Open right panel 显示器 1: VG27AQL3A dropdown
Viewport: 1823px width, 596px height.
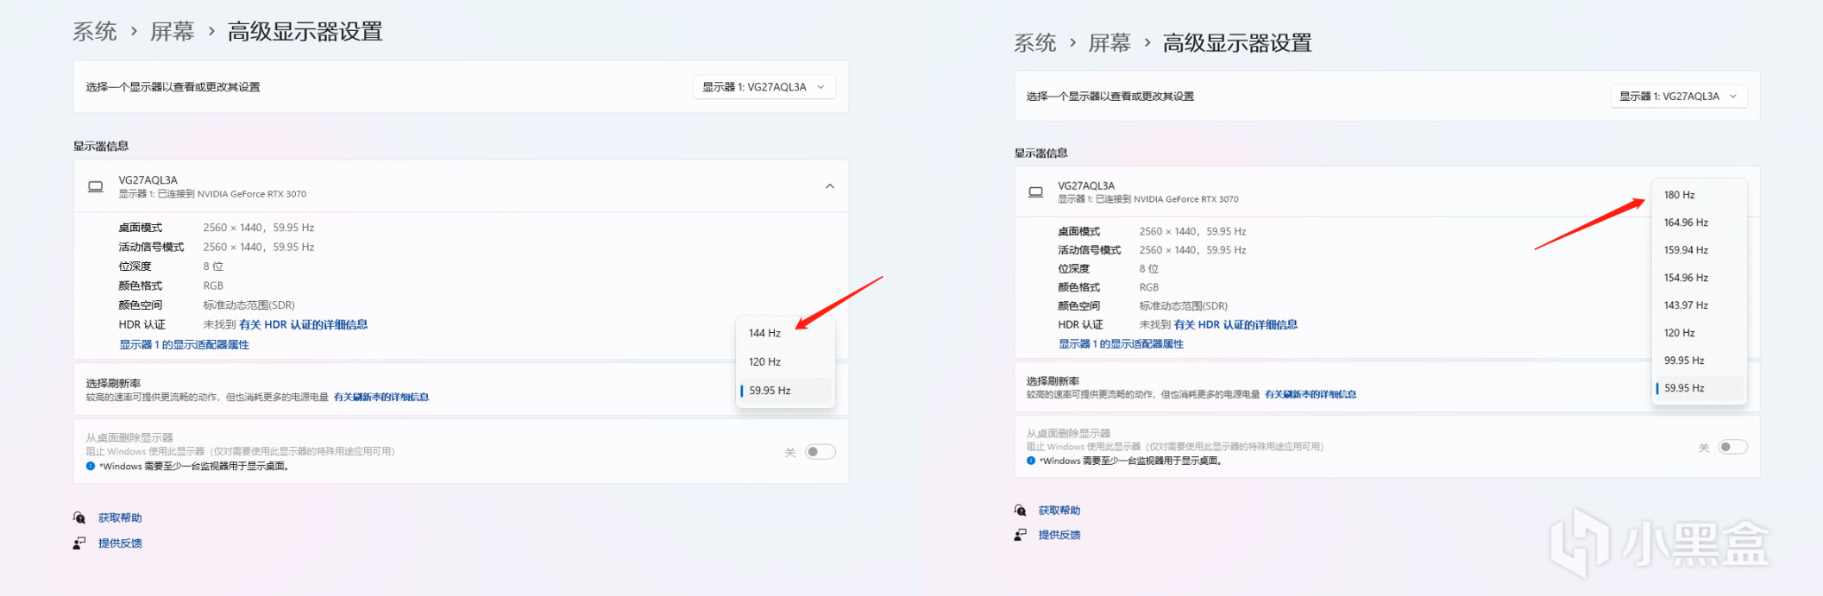(1679, 96)
